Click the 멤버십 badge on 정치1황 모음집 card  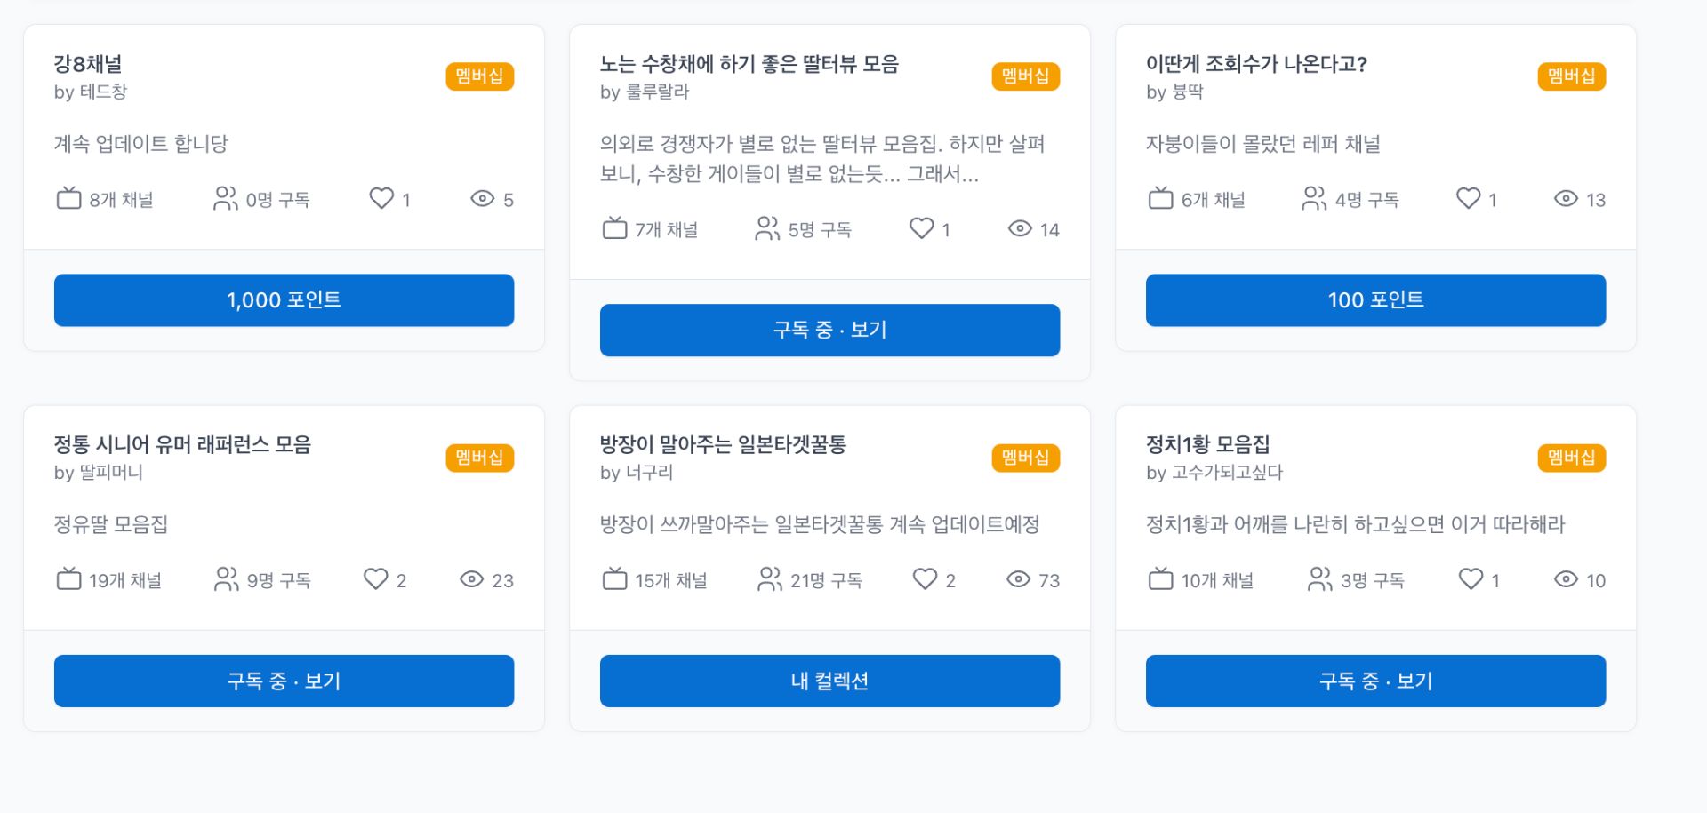click(x=1571, y=458)
